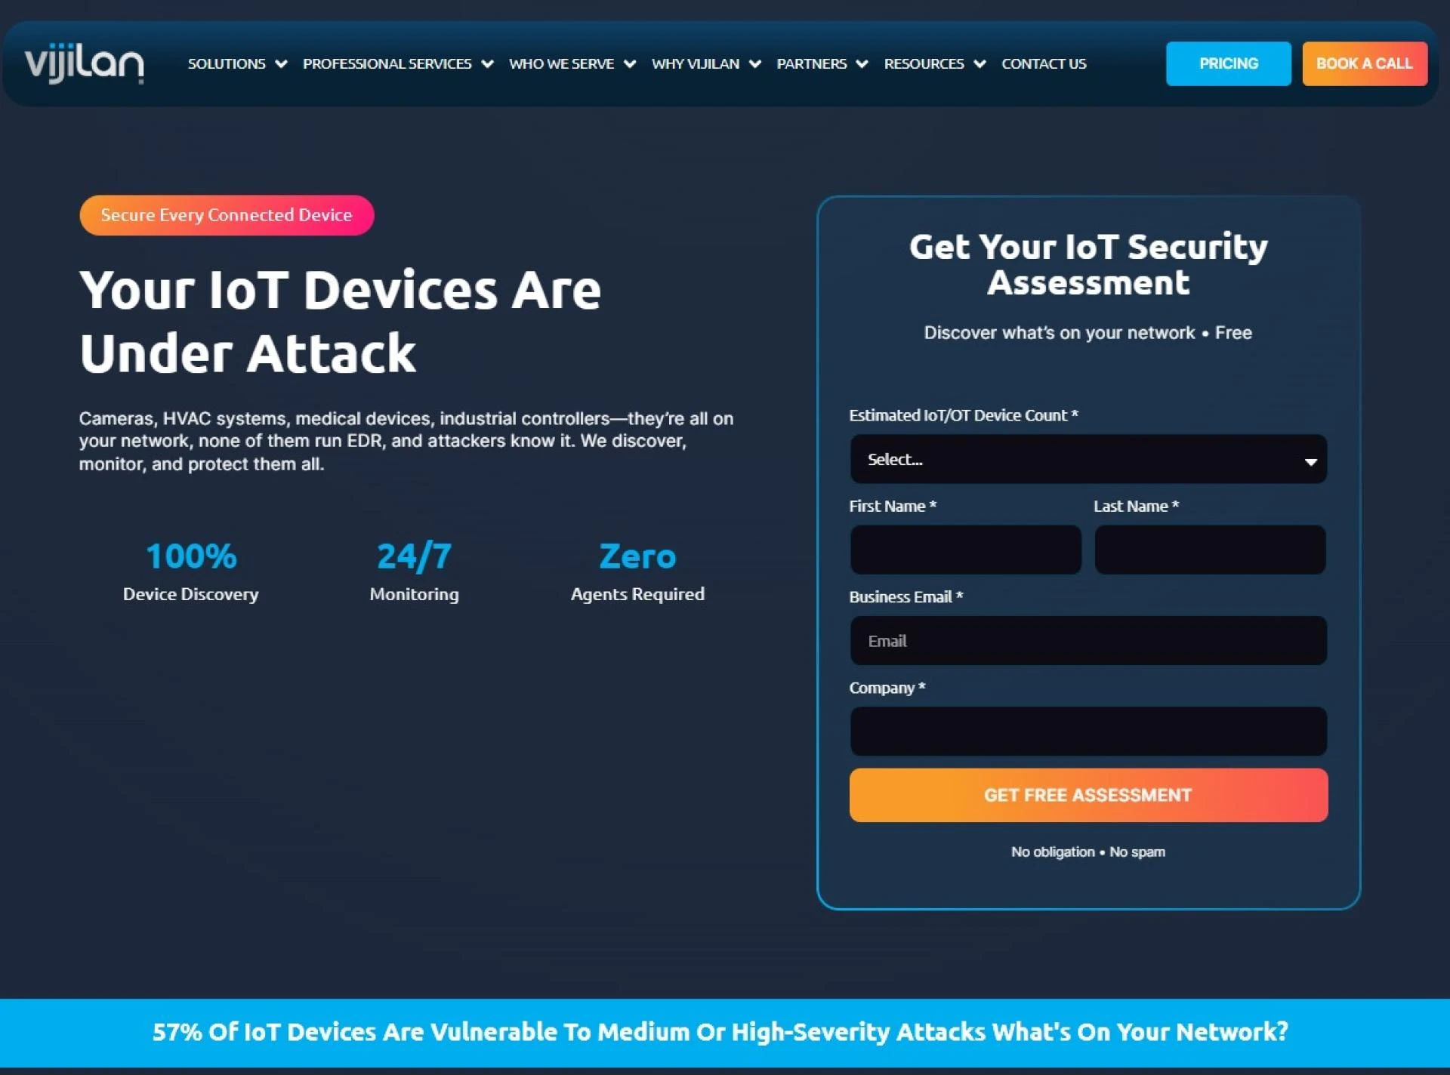
Task: Click the Secure Every Connected Device badge
Action: tap(227, 215)
